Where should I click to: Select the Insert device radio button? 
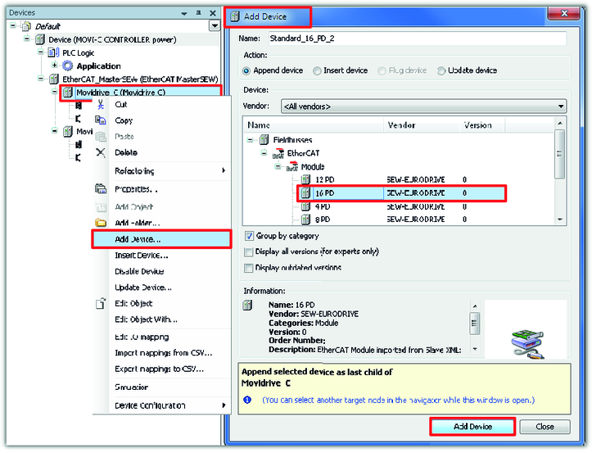pos(318,70)
